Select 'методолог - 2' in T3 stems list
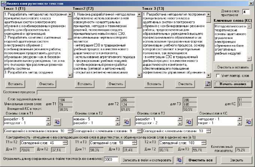 click(x=146, y=123)
